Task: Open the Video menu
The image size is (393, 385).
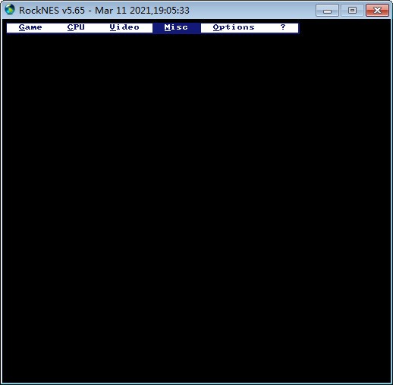Action: [124, 27]
